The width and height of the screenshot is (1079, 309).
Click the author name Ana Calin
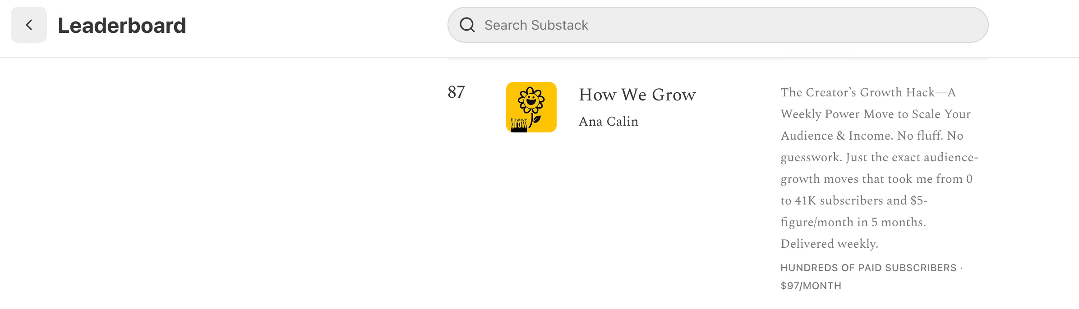(x=609, y=121)
